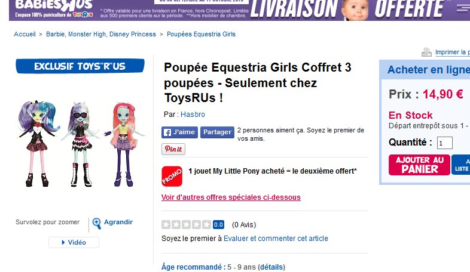Rate the product using the star rating

click(x=186, y=224)
